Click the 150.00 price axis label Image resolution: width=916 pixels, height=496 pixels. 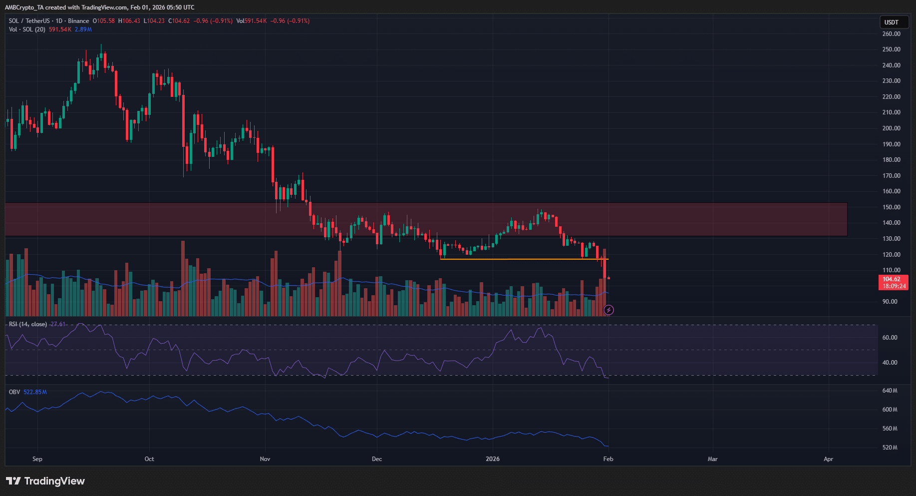click(891, 207)
